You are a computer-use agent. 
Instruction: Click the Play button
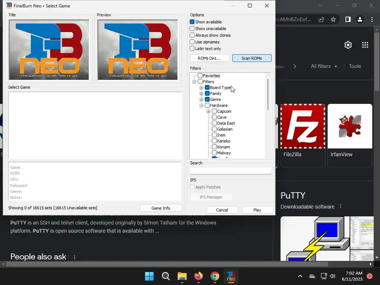(258, 210)
